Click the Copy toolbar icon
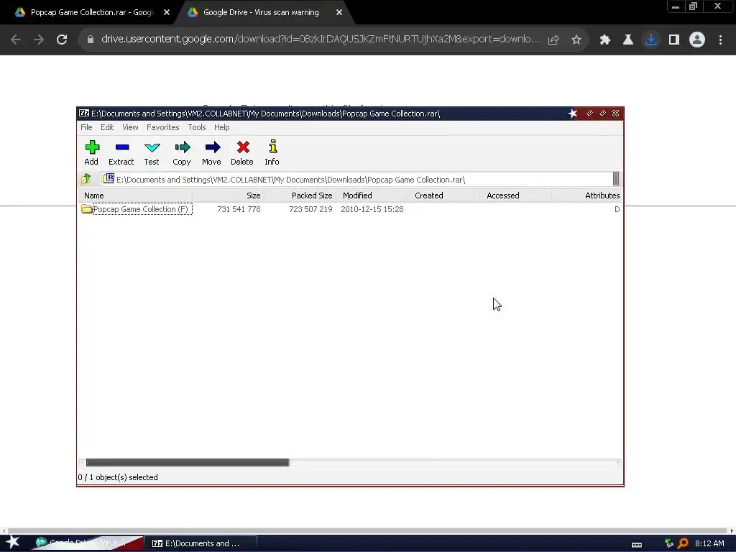This screenshot has width=736, height=552. click(x=182, y=152)
